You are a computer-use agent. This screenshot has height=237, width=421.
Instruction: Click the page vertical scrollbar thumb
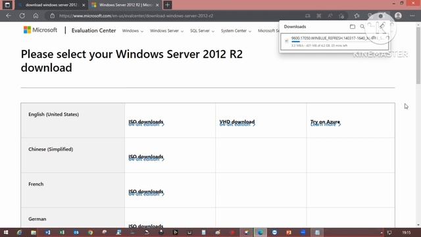point(418,56)
